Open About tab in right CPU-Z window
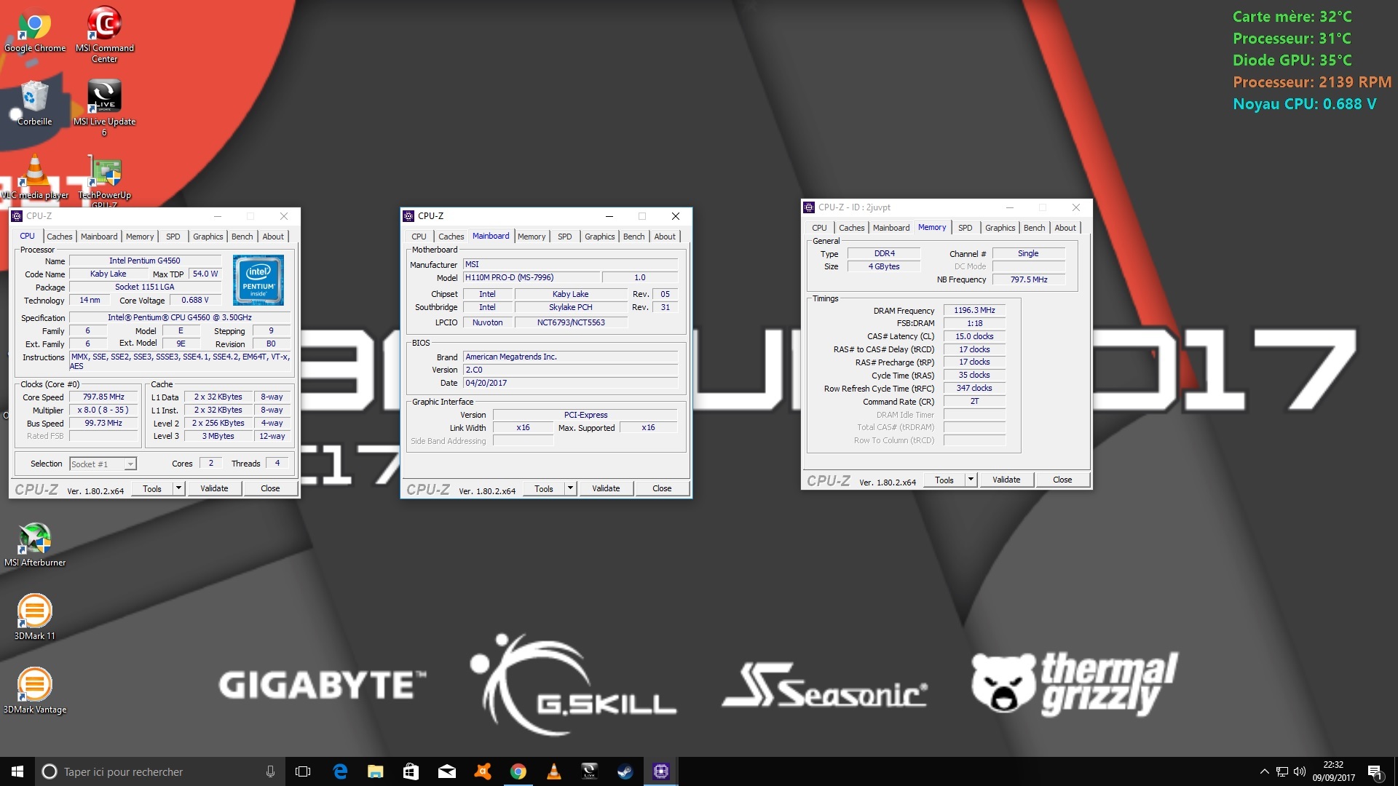The height and width of the screenshot is (786, 1398). [x=1065, y=228]
